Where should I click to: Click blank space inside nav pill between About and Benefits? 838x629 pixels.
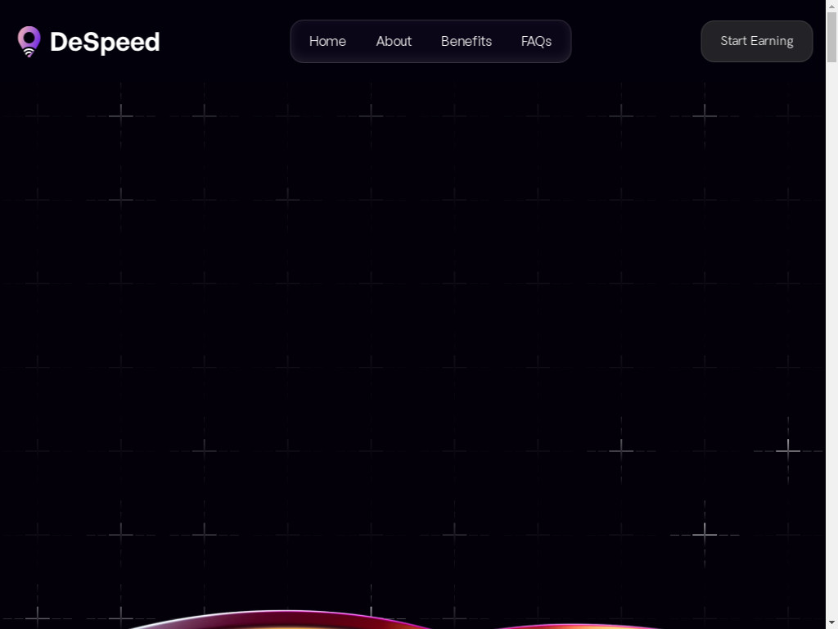pyautogui.click(x=426, y=41)
